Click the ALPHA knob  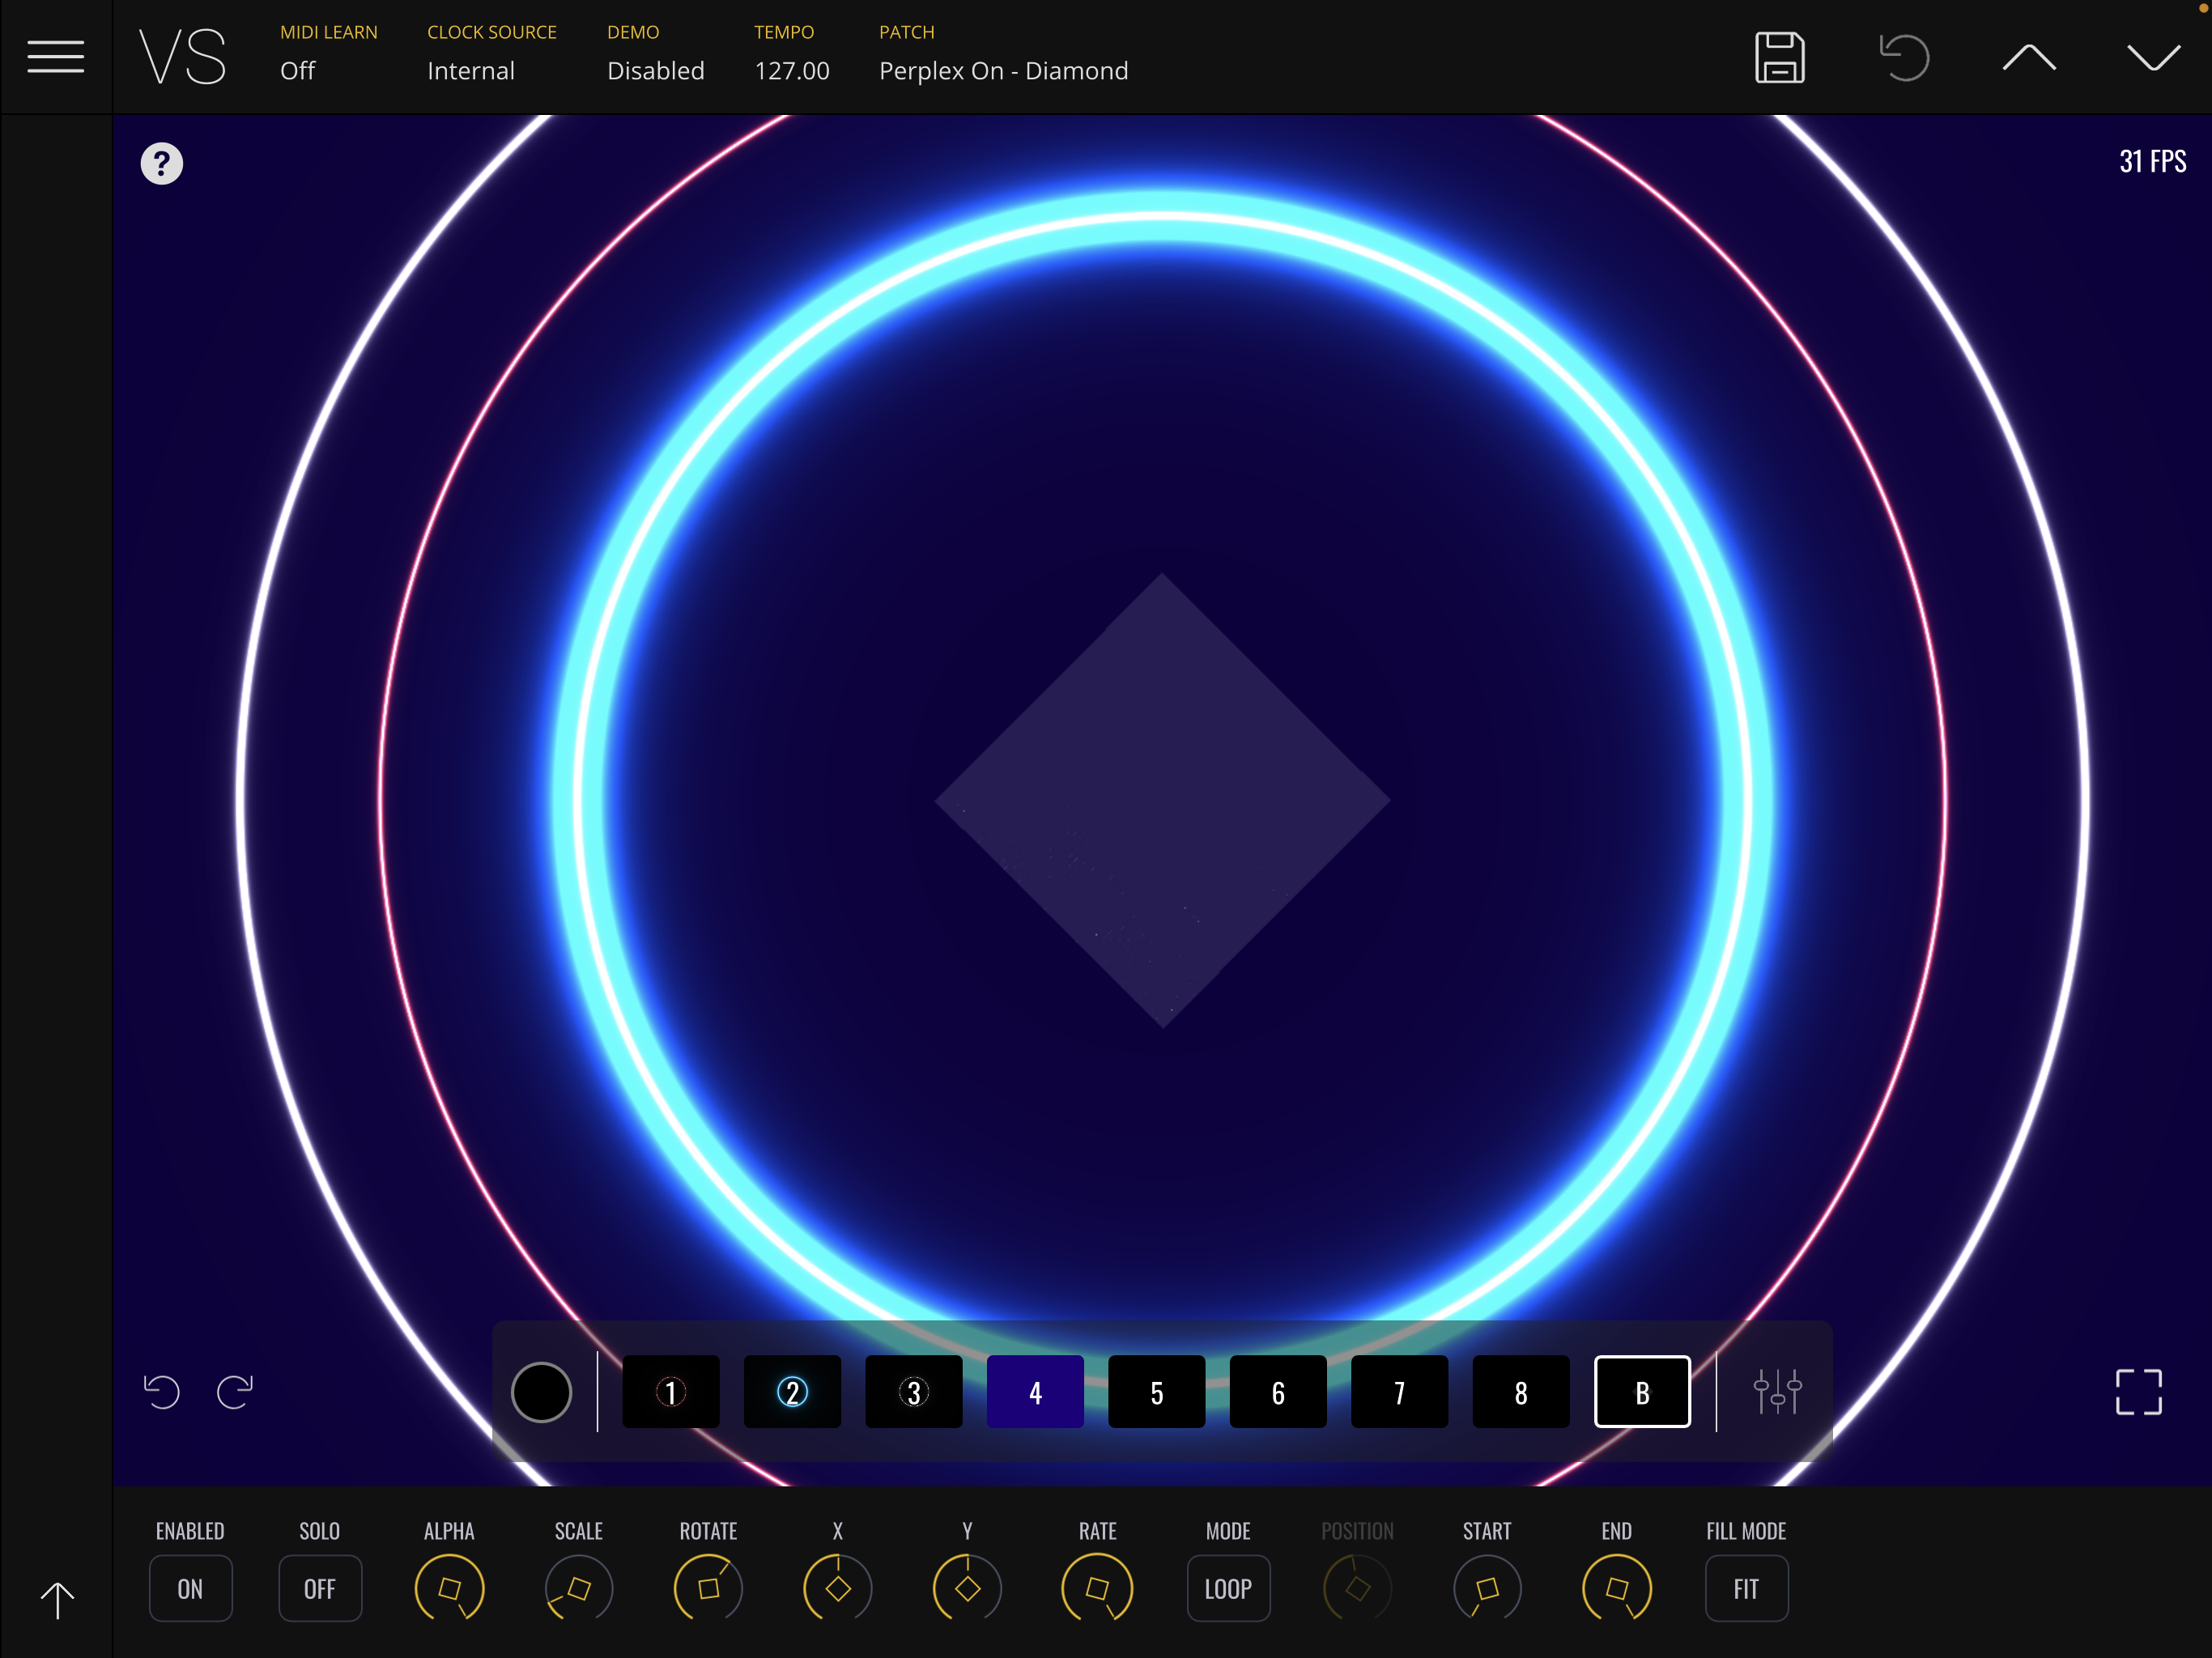click(x=449, y=1588)
